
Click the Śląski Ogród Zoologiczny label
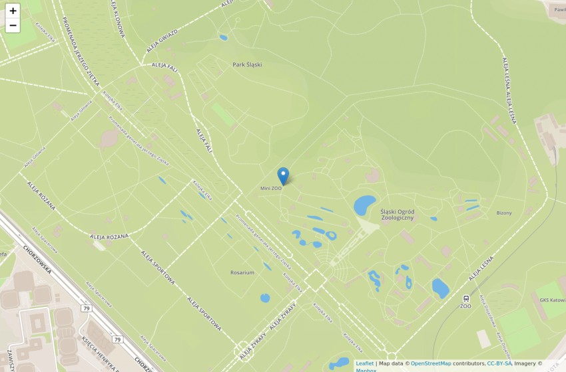[x=398, y=215]
